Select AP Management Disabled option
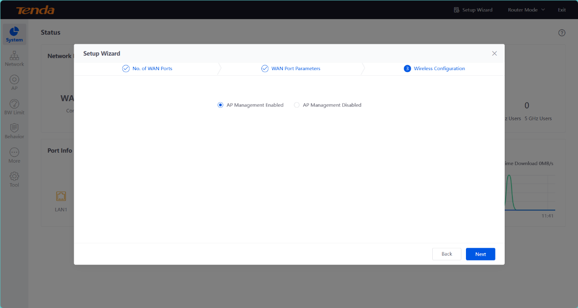 pyautogui.click(x=297, y=105)
